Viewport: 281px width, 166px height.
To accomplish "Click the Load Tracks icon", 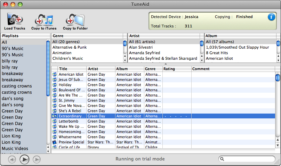I will pyautogui.click(x=15, y=19).
